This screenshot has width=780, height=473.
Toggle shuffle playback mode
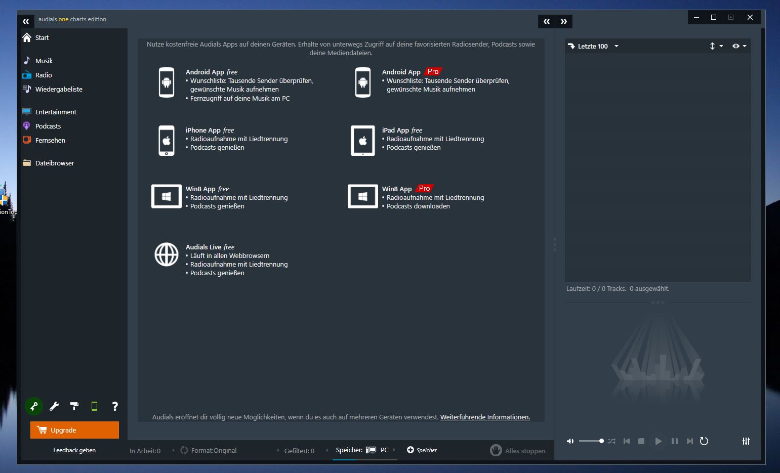(x=612, y=441)
